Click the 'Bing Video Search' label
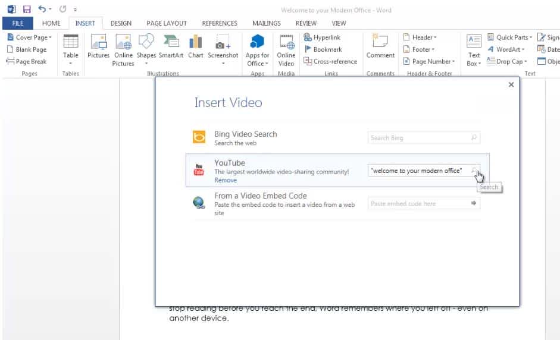Screen dimensions: 560x340 tap(246, 134)
